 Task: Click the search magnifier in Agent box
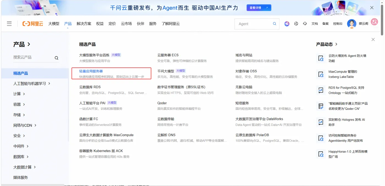pos(274,24)
